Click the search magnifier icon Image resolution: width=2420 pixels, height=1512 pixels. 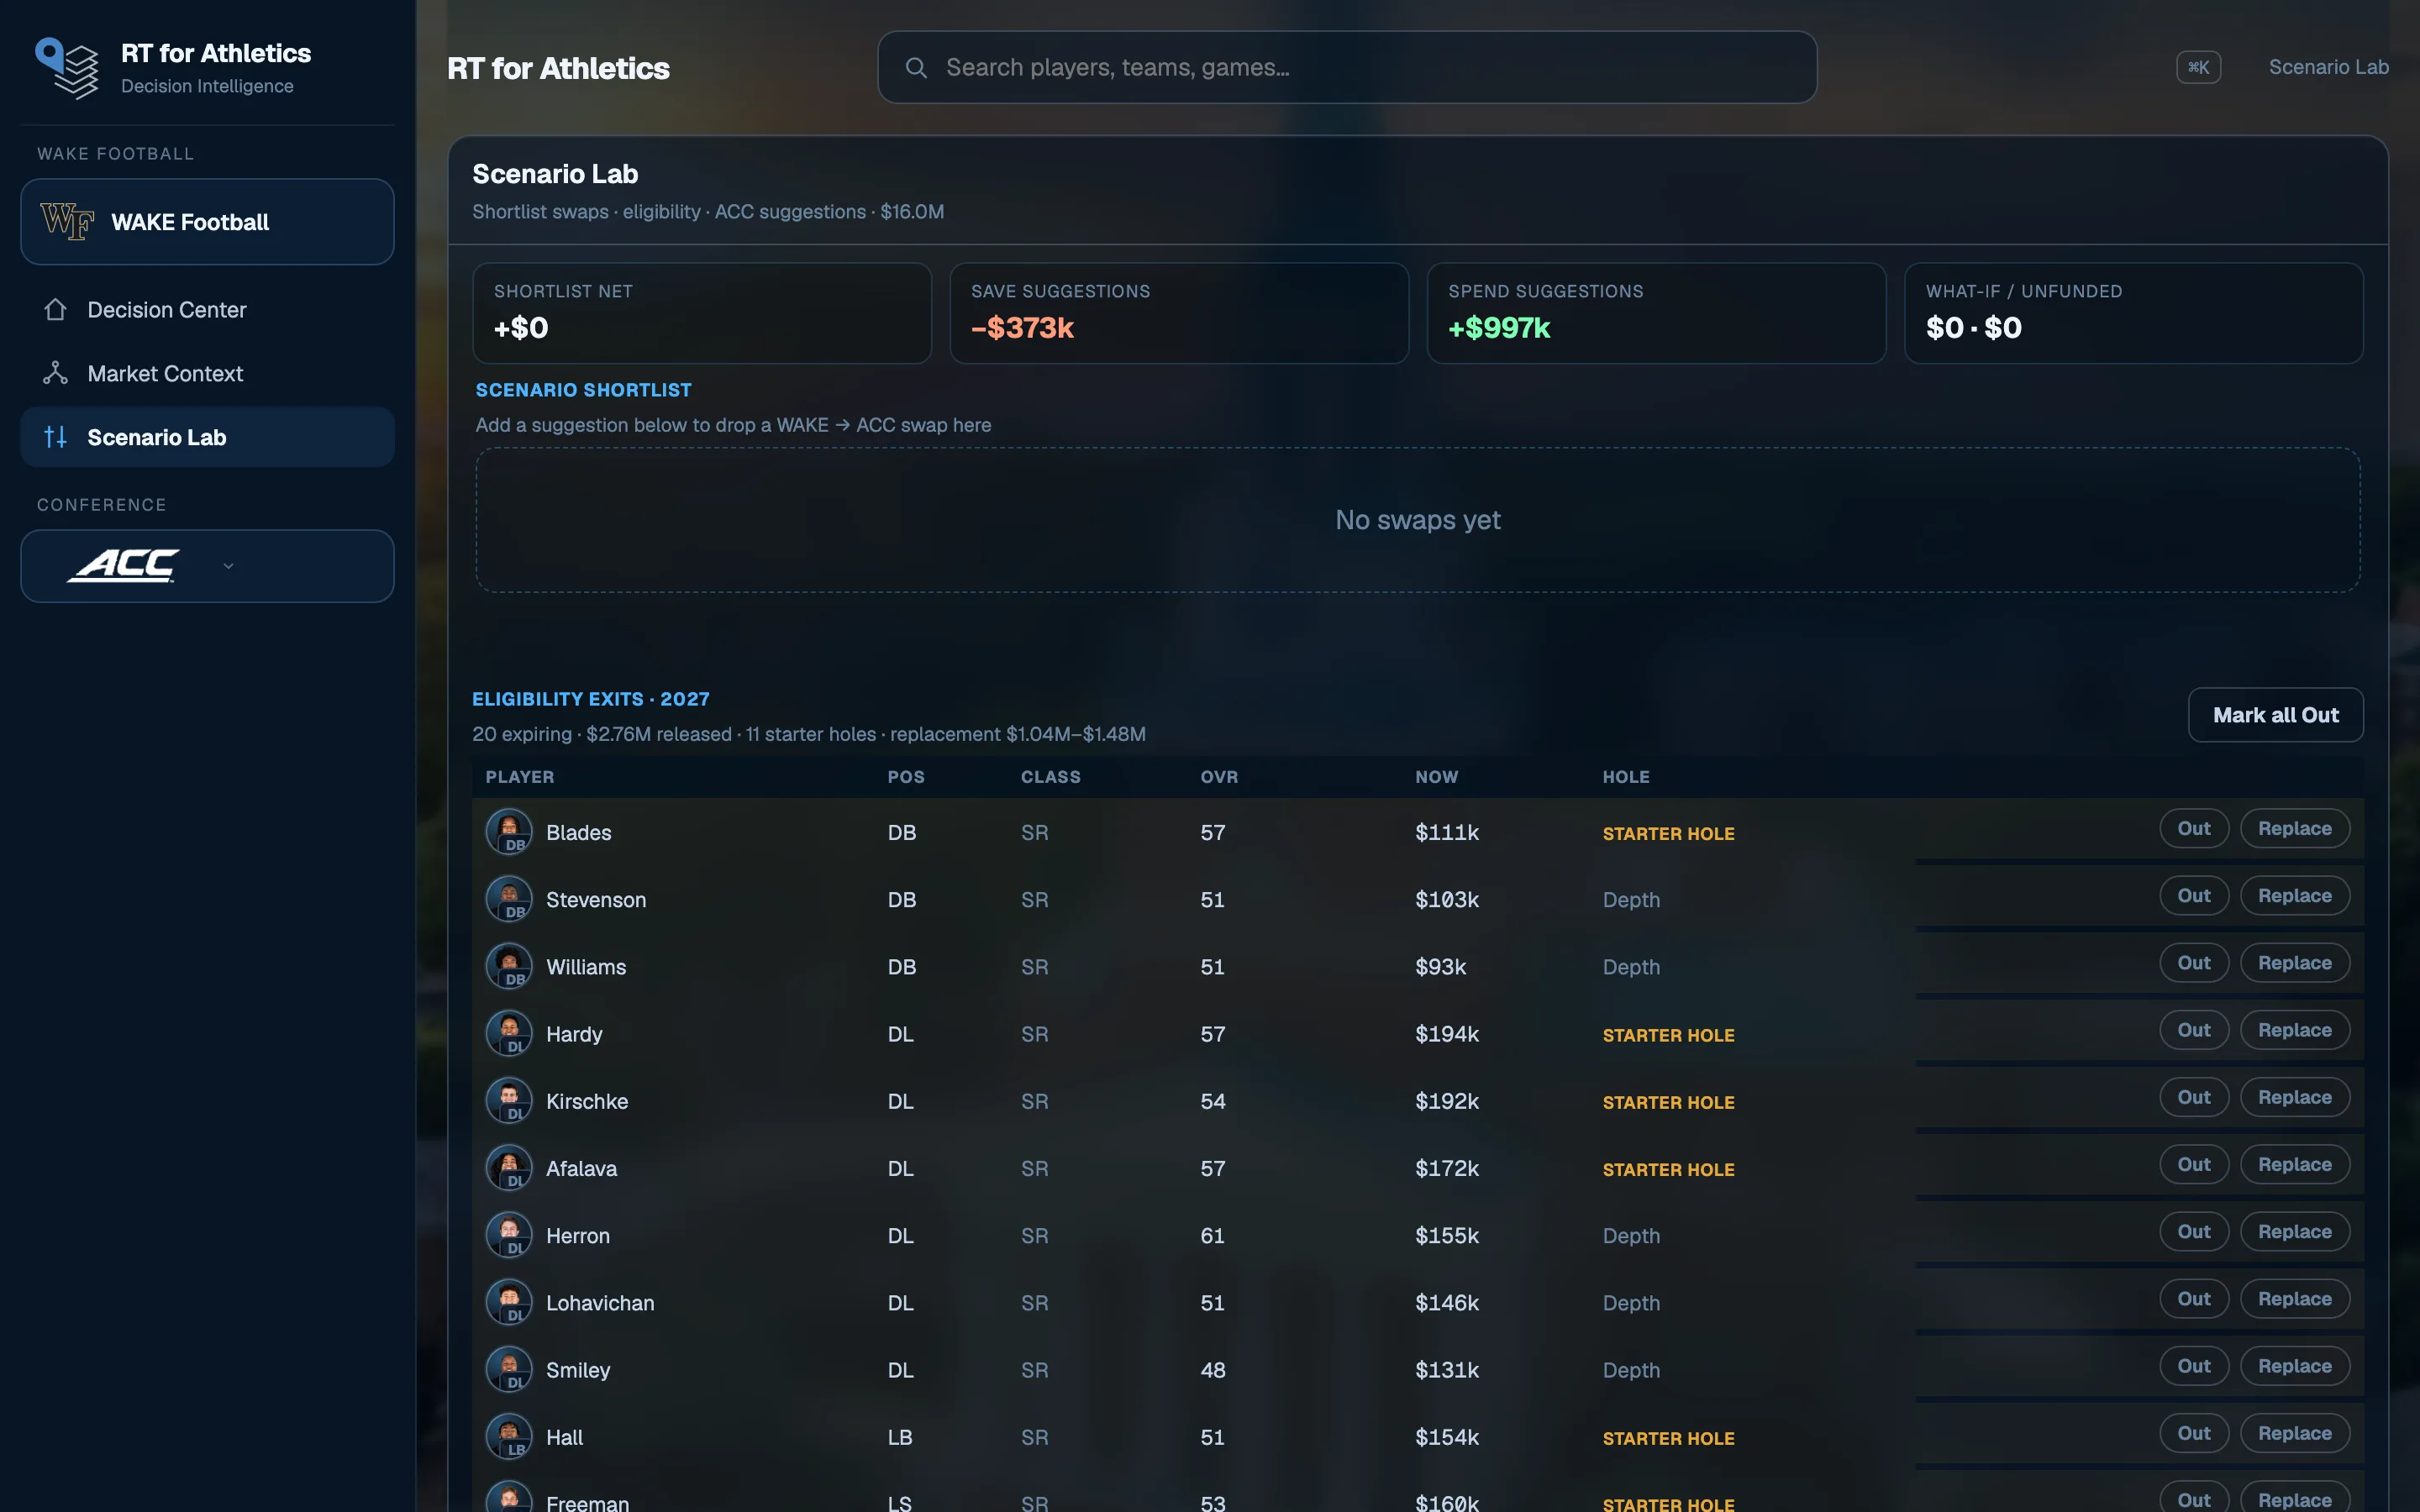click(x=916, y=67)
